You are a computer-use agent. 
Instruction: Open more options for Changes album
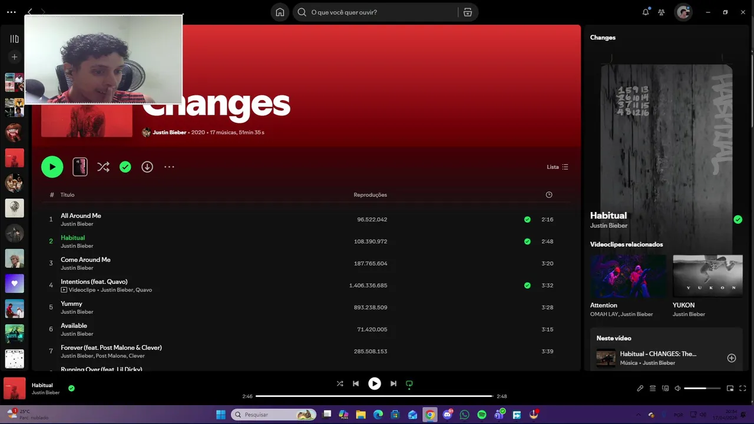[x=169, y=167]
